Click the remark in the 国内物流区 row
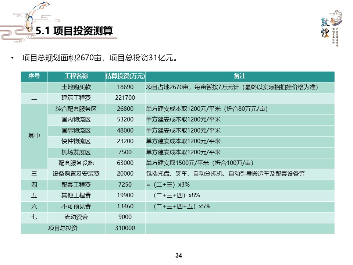Viewport: 353px width, 265px height. pyautogui.click(x=183, y=119)
